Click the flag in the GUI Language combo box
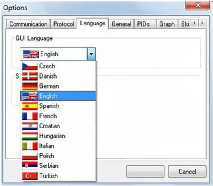This screenshot has width=213, height=186. pos(31,54)
